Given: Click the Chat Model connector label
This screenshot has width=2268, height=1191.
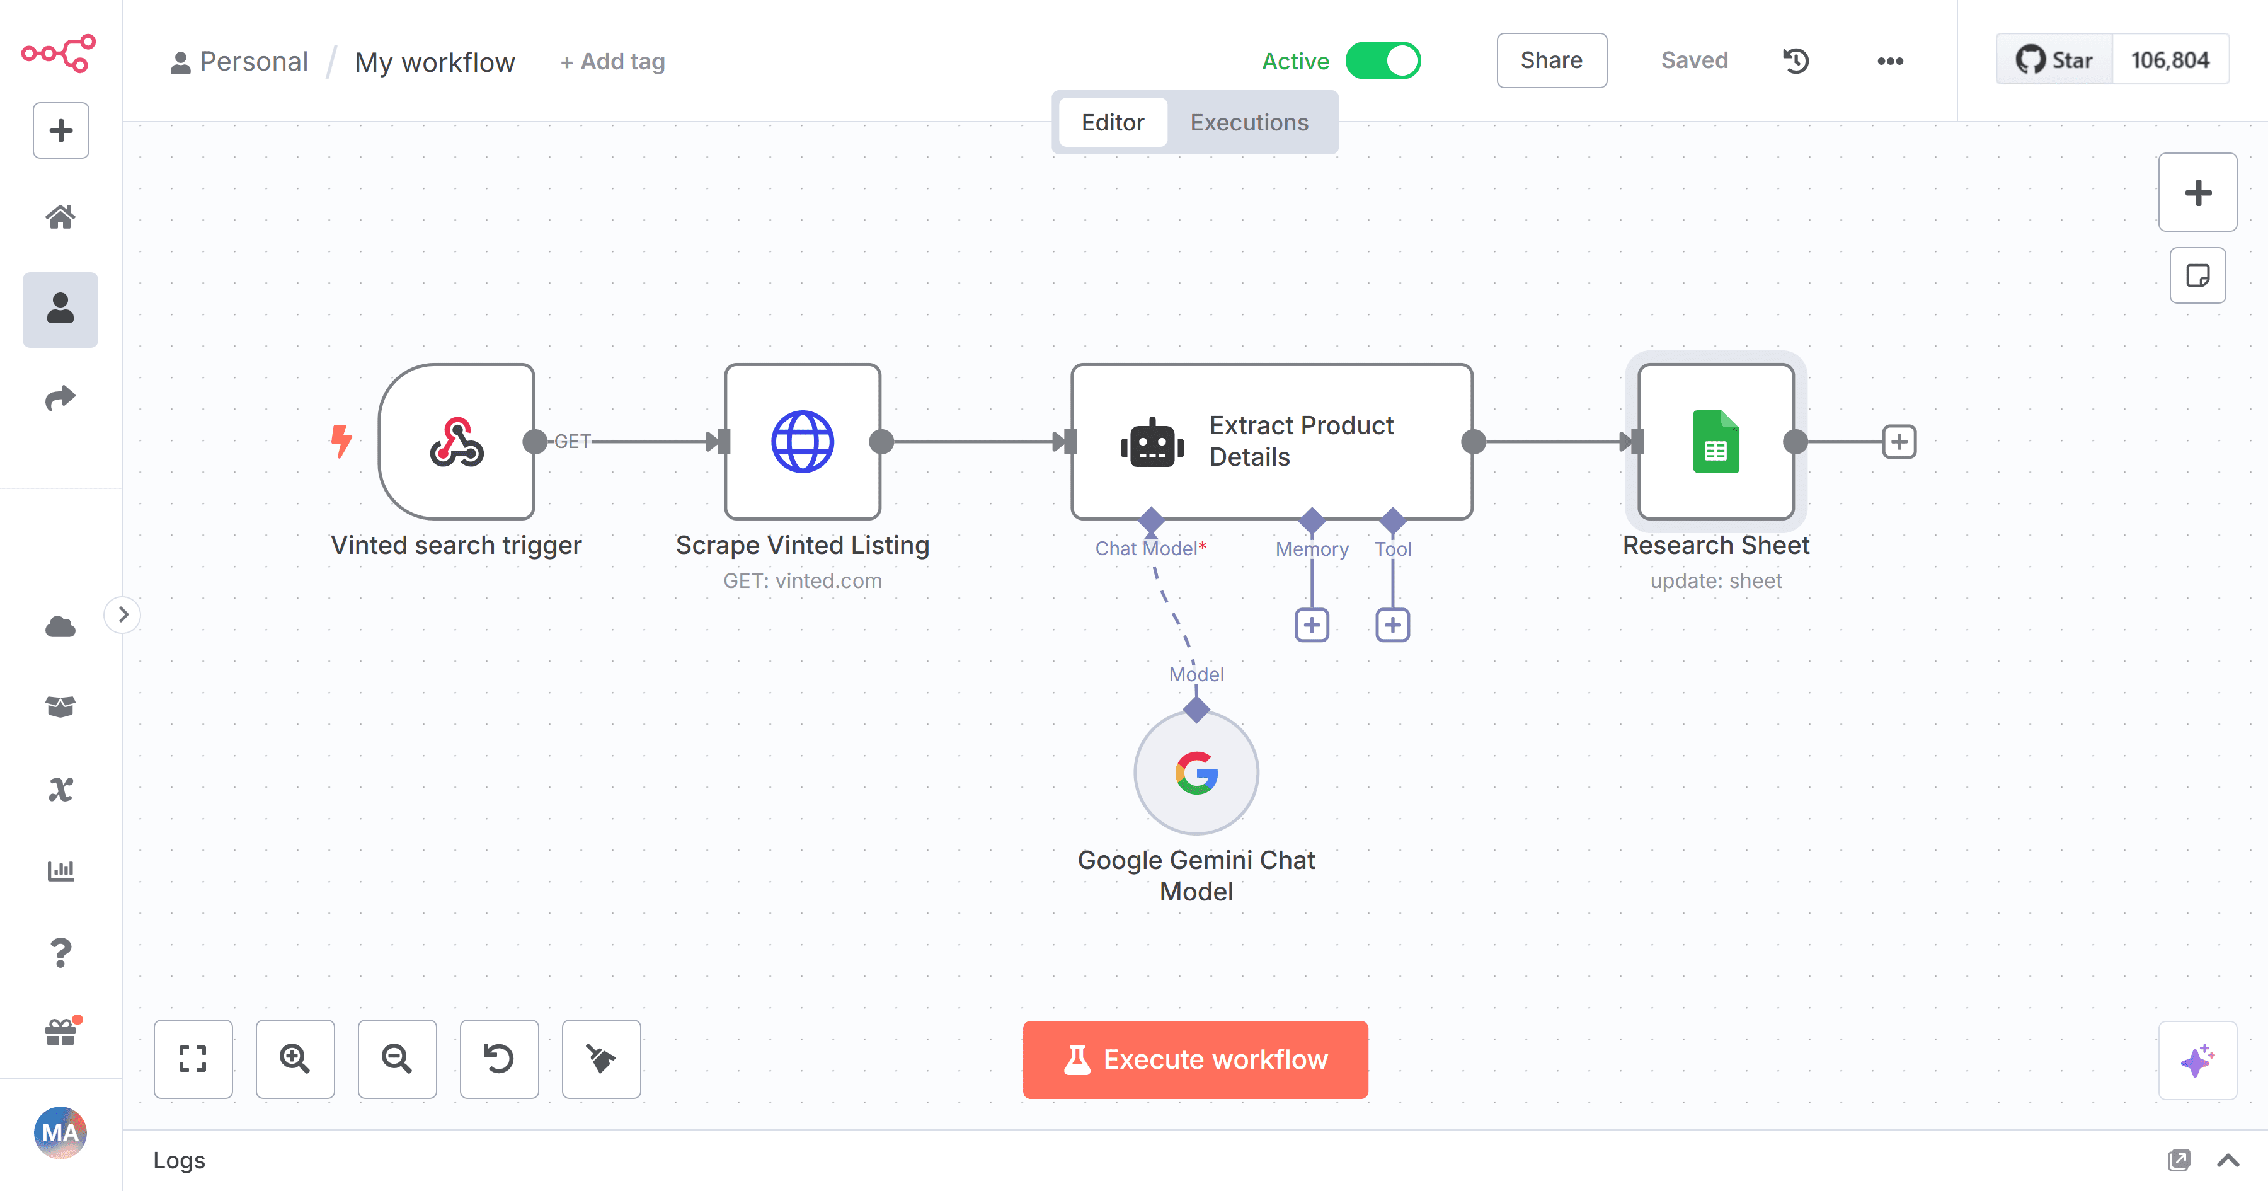Looking at the screenshot, I should 1151,549.
